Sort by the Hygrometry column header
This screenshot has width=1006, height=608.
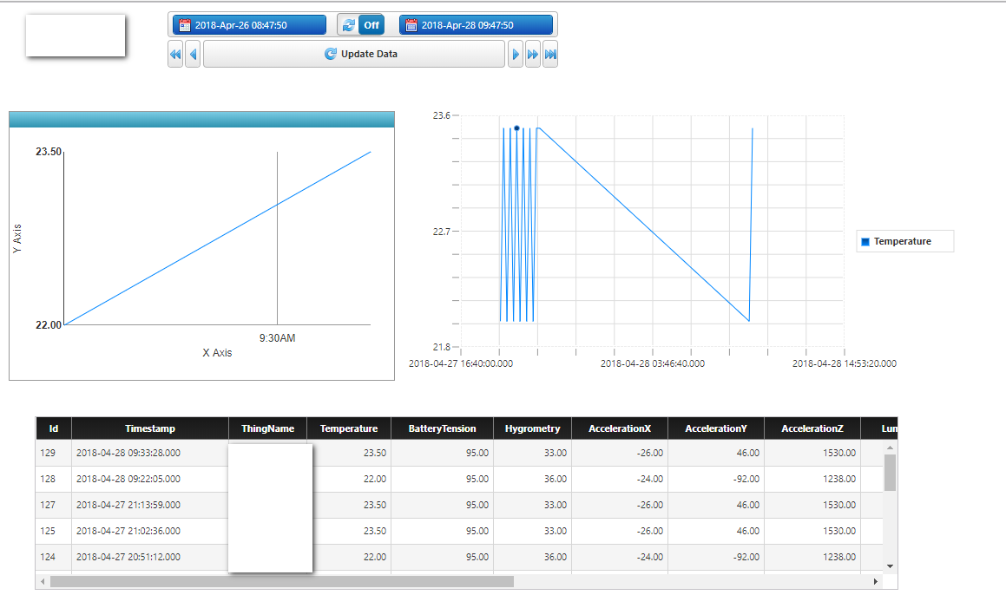[x=532, y=428]
